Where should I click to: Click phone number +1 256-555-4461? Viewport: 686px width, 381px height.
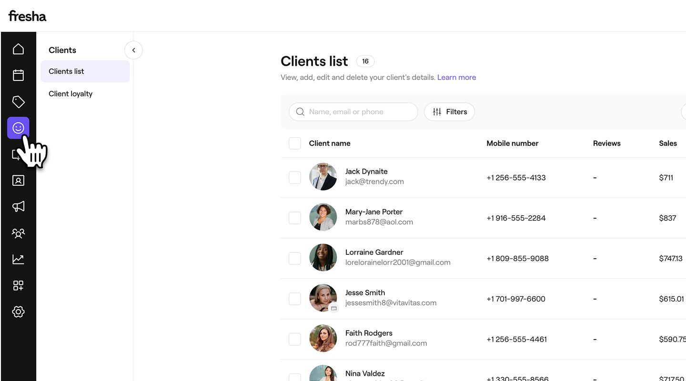(x=516, y=340)
